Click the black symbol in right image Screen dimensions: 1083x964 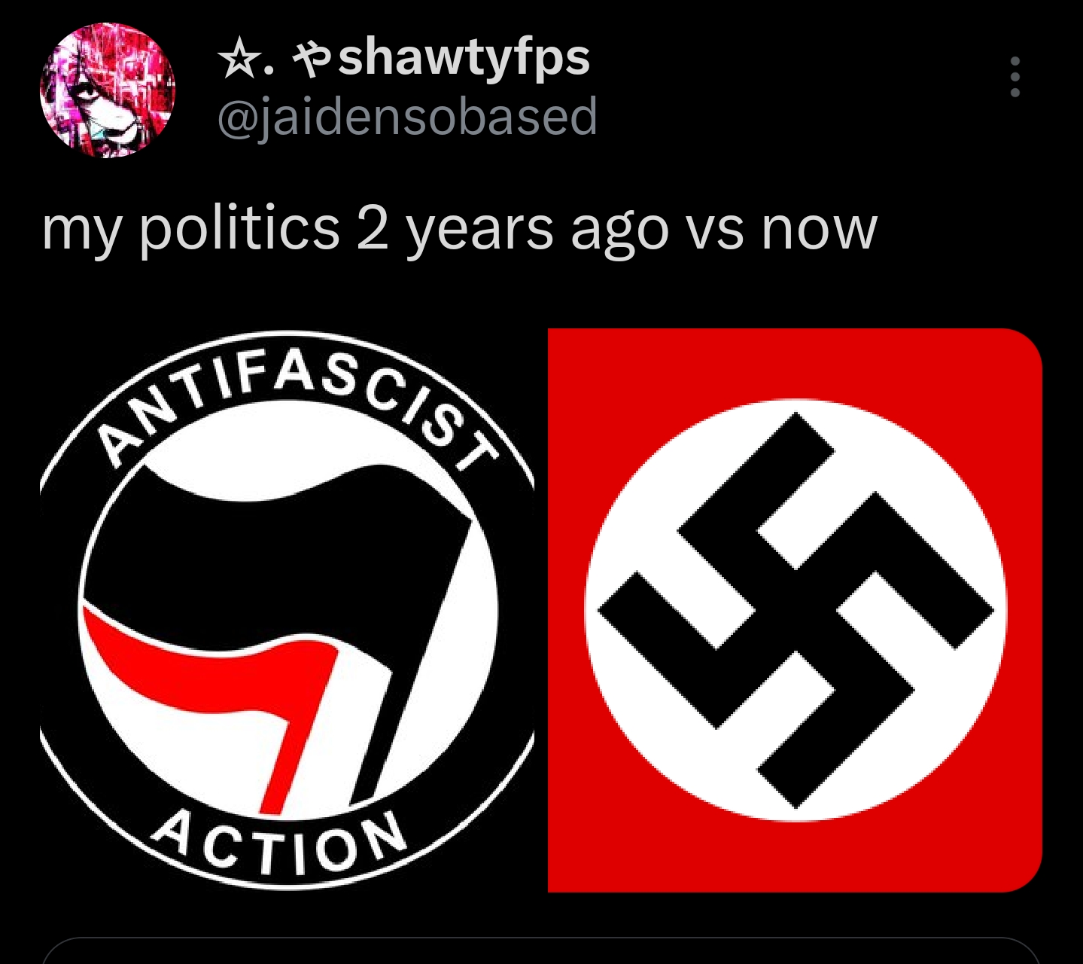[796, 611]
